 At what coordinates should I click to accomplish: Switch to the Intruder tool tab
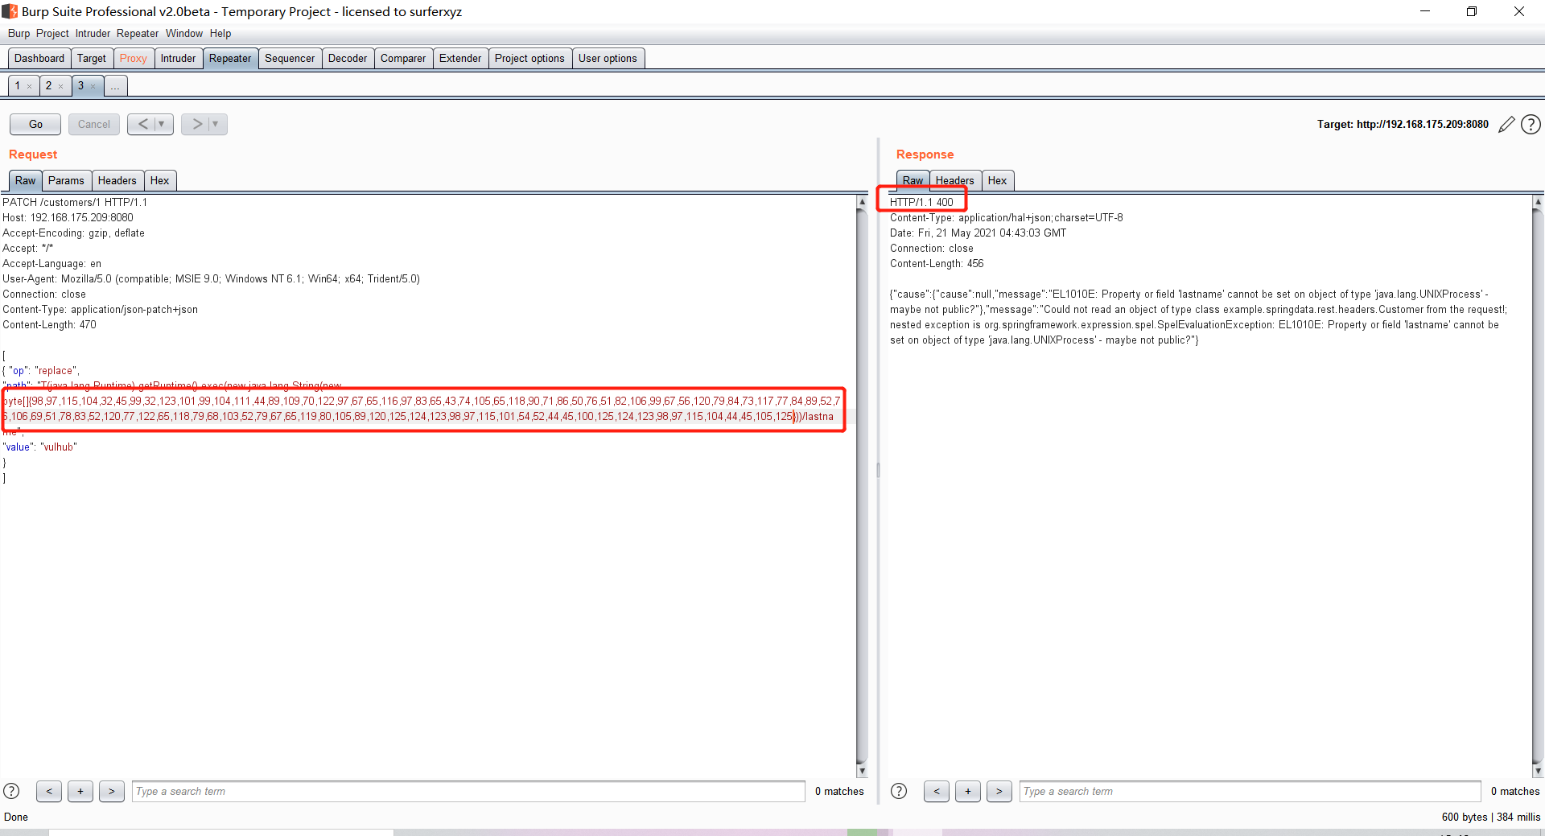[x=178, y=58]
